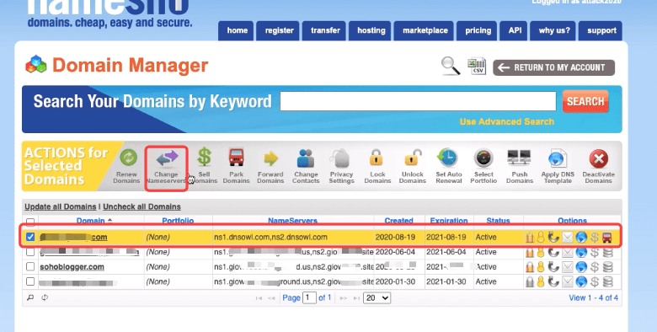Uncheck the checked domain in the dnsowl row
The image size is (657, 332).
click(x=30, y=237)
